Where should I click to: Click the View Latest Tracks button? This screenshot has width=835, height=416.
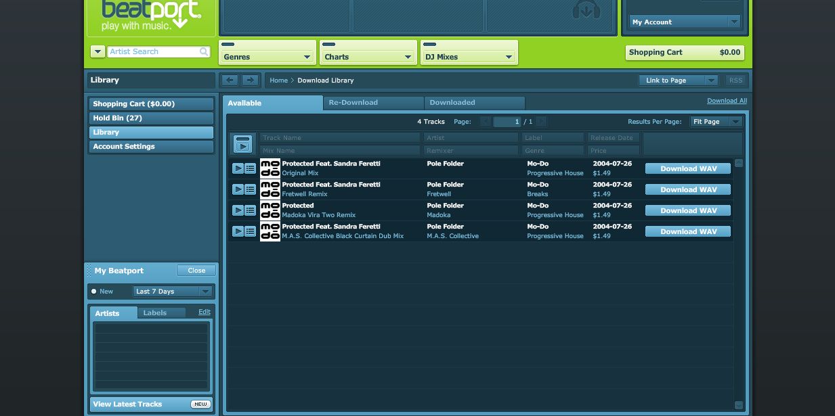tap(151, 404)
